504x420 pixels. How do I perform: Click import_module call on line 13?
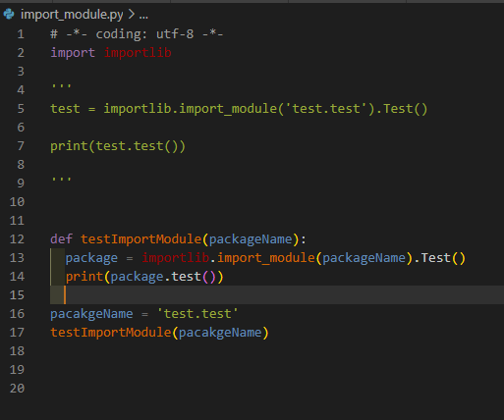tap(266, 258)
